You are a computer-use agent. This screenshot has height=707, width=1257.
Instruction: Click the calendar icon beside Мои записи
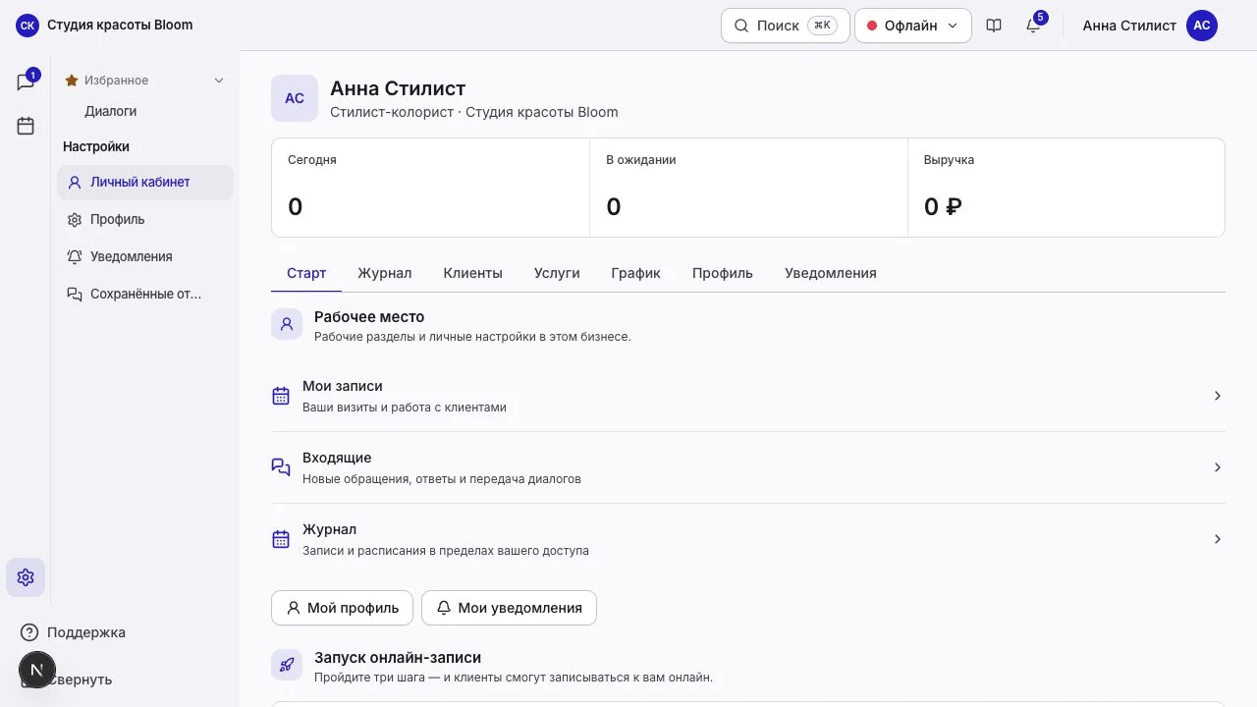pyautogui.click(x=281, y=396)
